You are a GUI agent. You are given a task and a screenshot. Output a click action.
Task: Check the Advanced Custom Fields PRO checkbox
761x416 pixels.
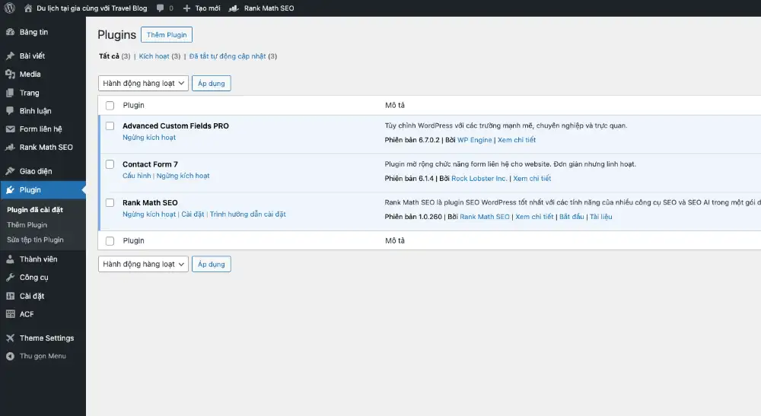click(110, 126)
